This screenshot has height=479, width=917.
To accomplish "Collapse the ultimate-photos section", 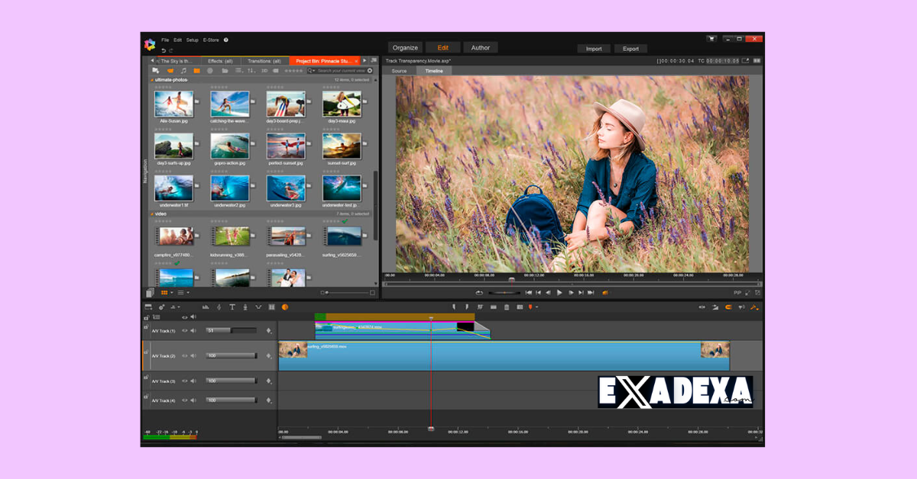I will coord(152,80).
